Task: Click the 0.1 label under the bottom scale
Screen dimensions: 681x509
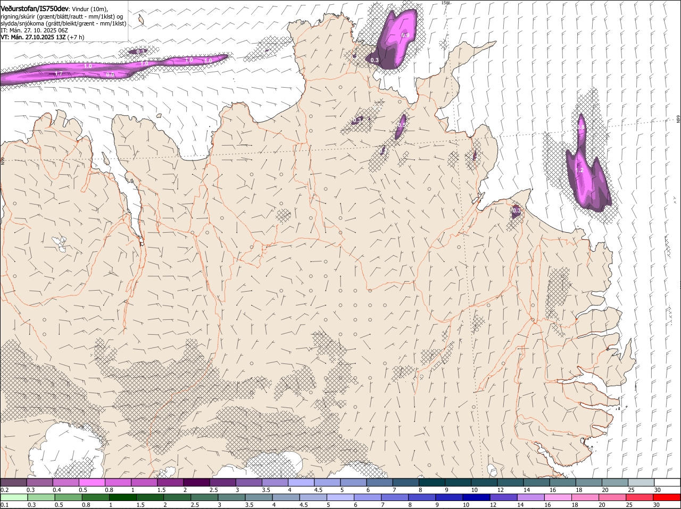Action: click(x=4, y=505)
